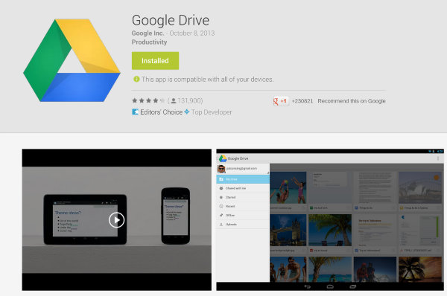
Task: Click the "Top Developer" label
Action: coord(212,112)
